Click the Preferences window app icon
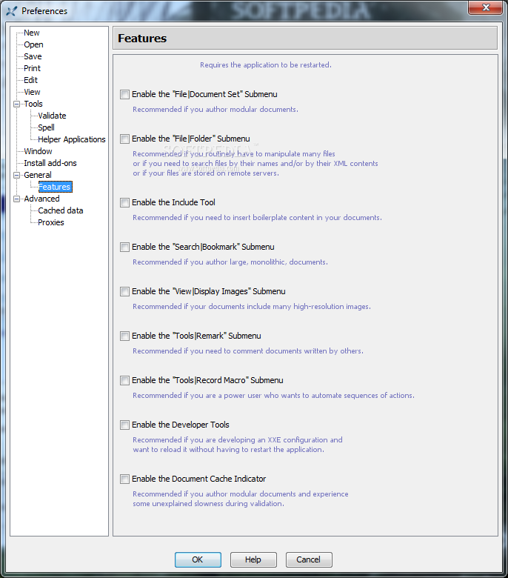This screenshot has width=508, height=578. click(11, 11)
